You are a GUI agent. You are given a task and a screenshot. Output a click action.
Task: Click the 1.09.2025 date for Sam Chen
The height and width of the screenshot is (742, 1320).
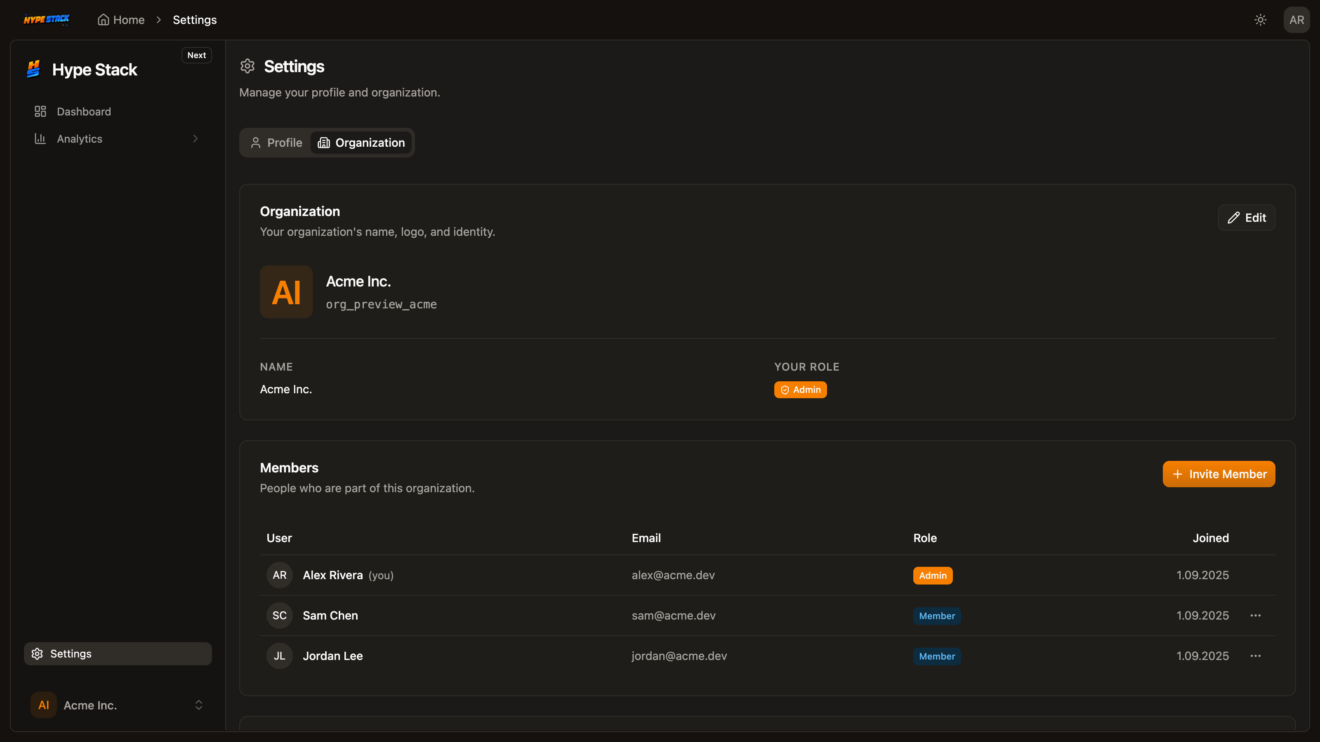(x=1202, y=615)
